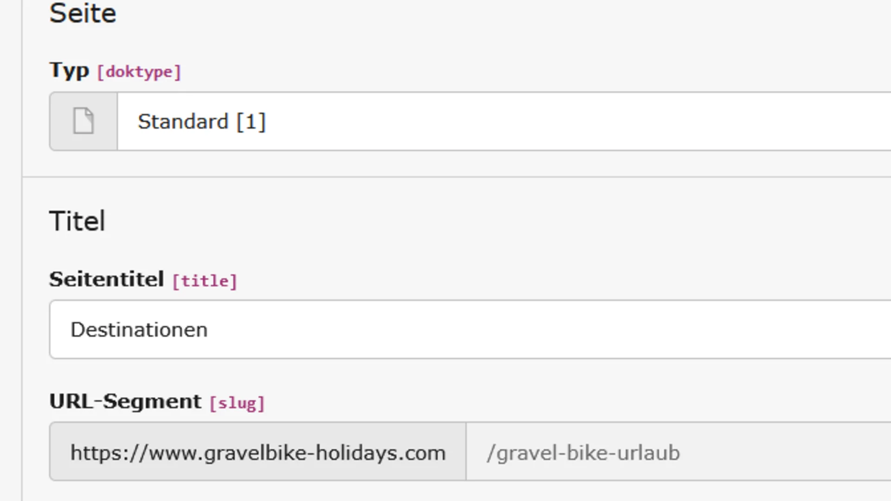Click the bold Typ field label
Image resolution: width=891 pixels, height=501 pixels.
[69, 71]
